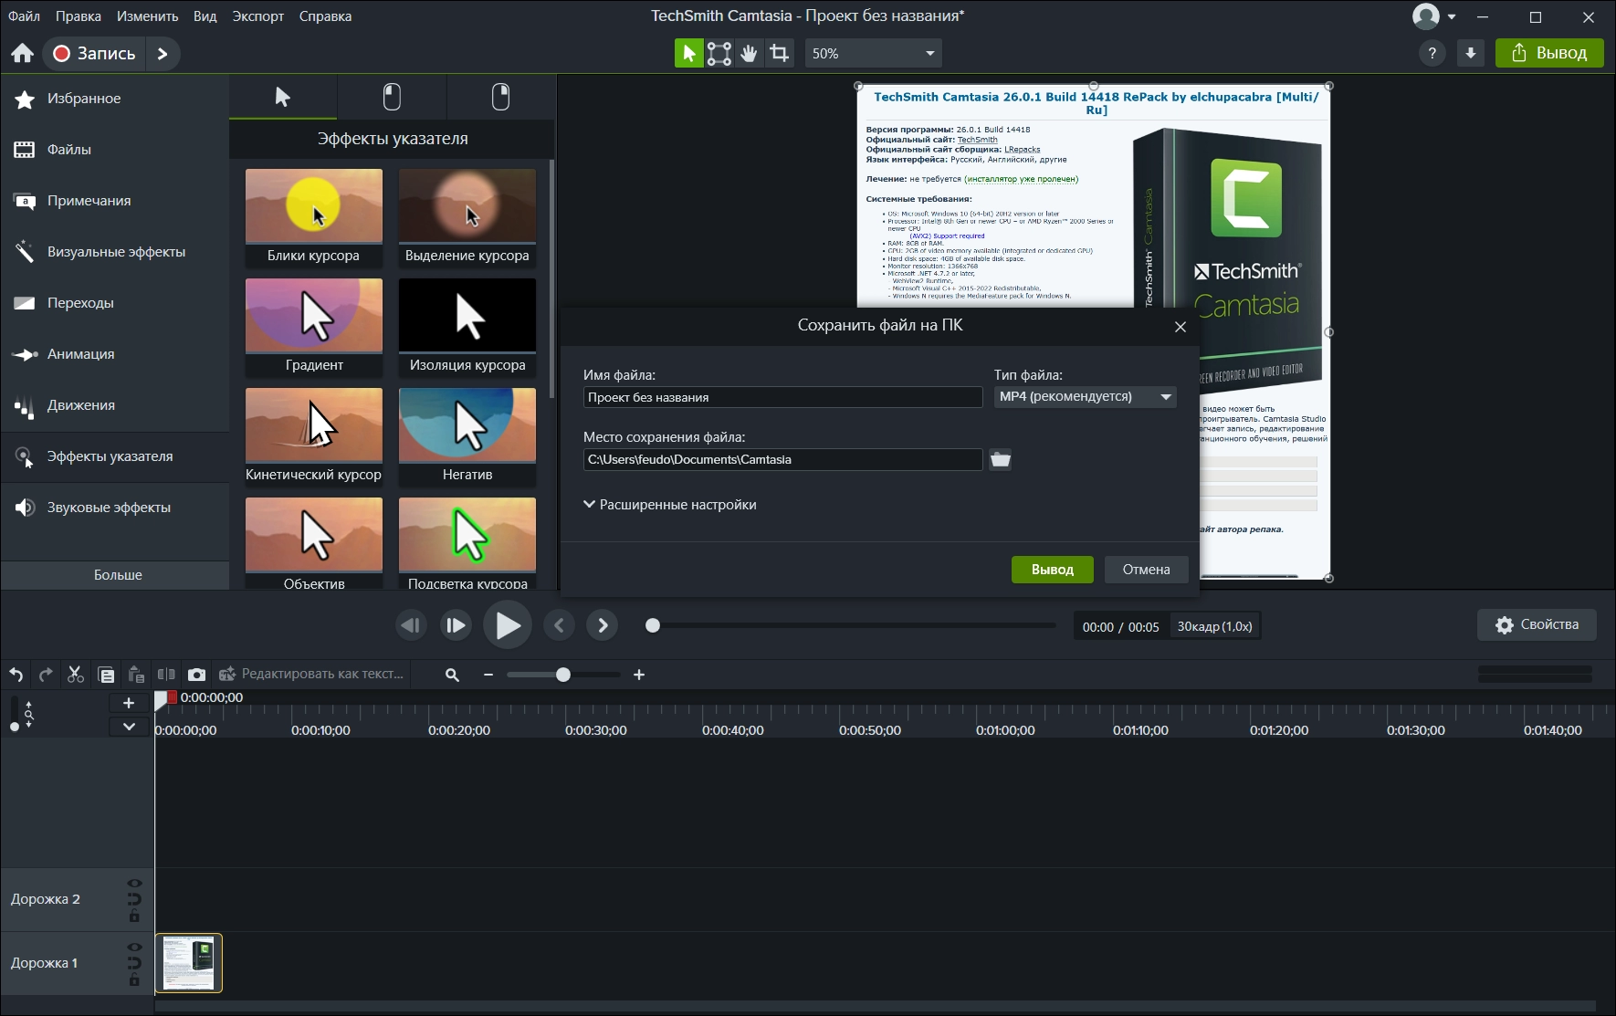
Task: Zoom out timeline with minus icon
Action: [488, 675]
